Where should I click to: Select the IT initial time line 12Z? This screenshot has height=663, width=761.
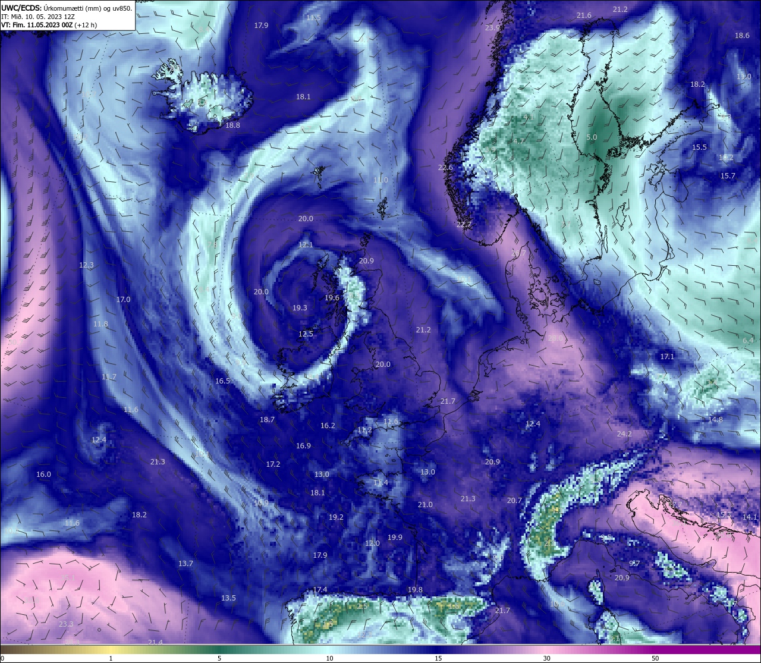38,17
